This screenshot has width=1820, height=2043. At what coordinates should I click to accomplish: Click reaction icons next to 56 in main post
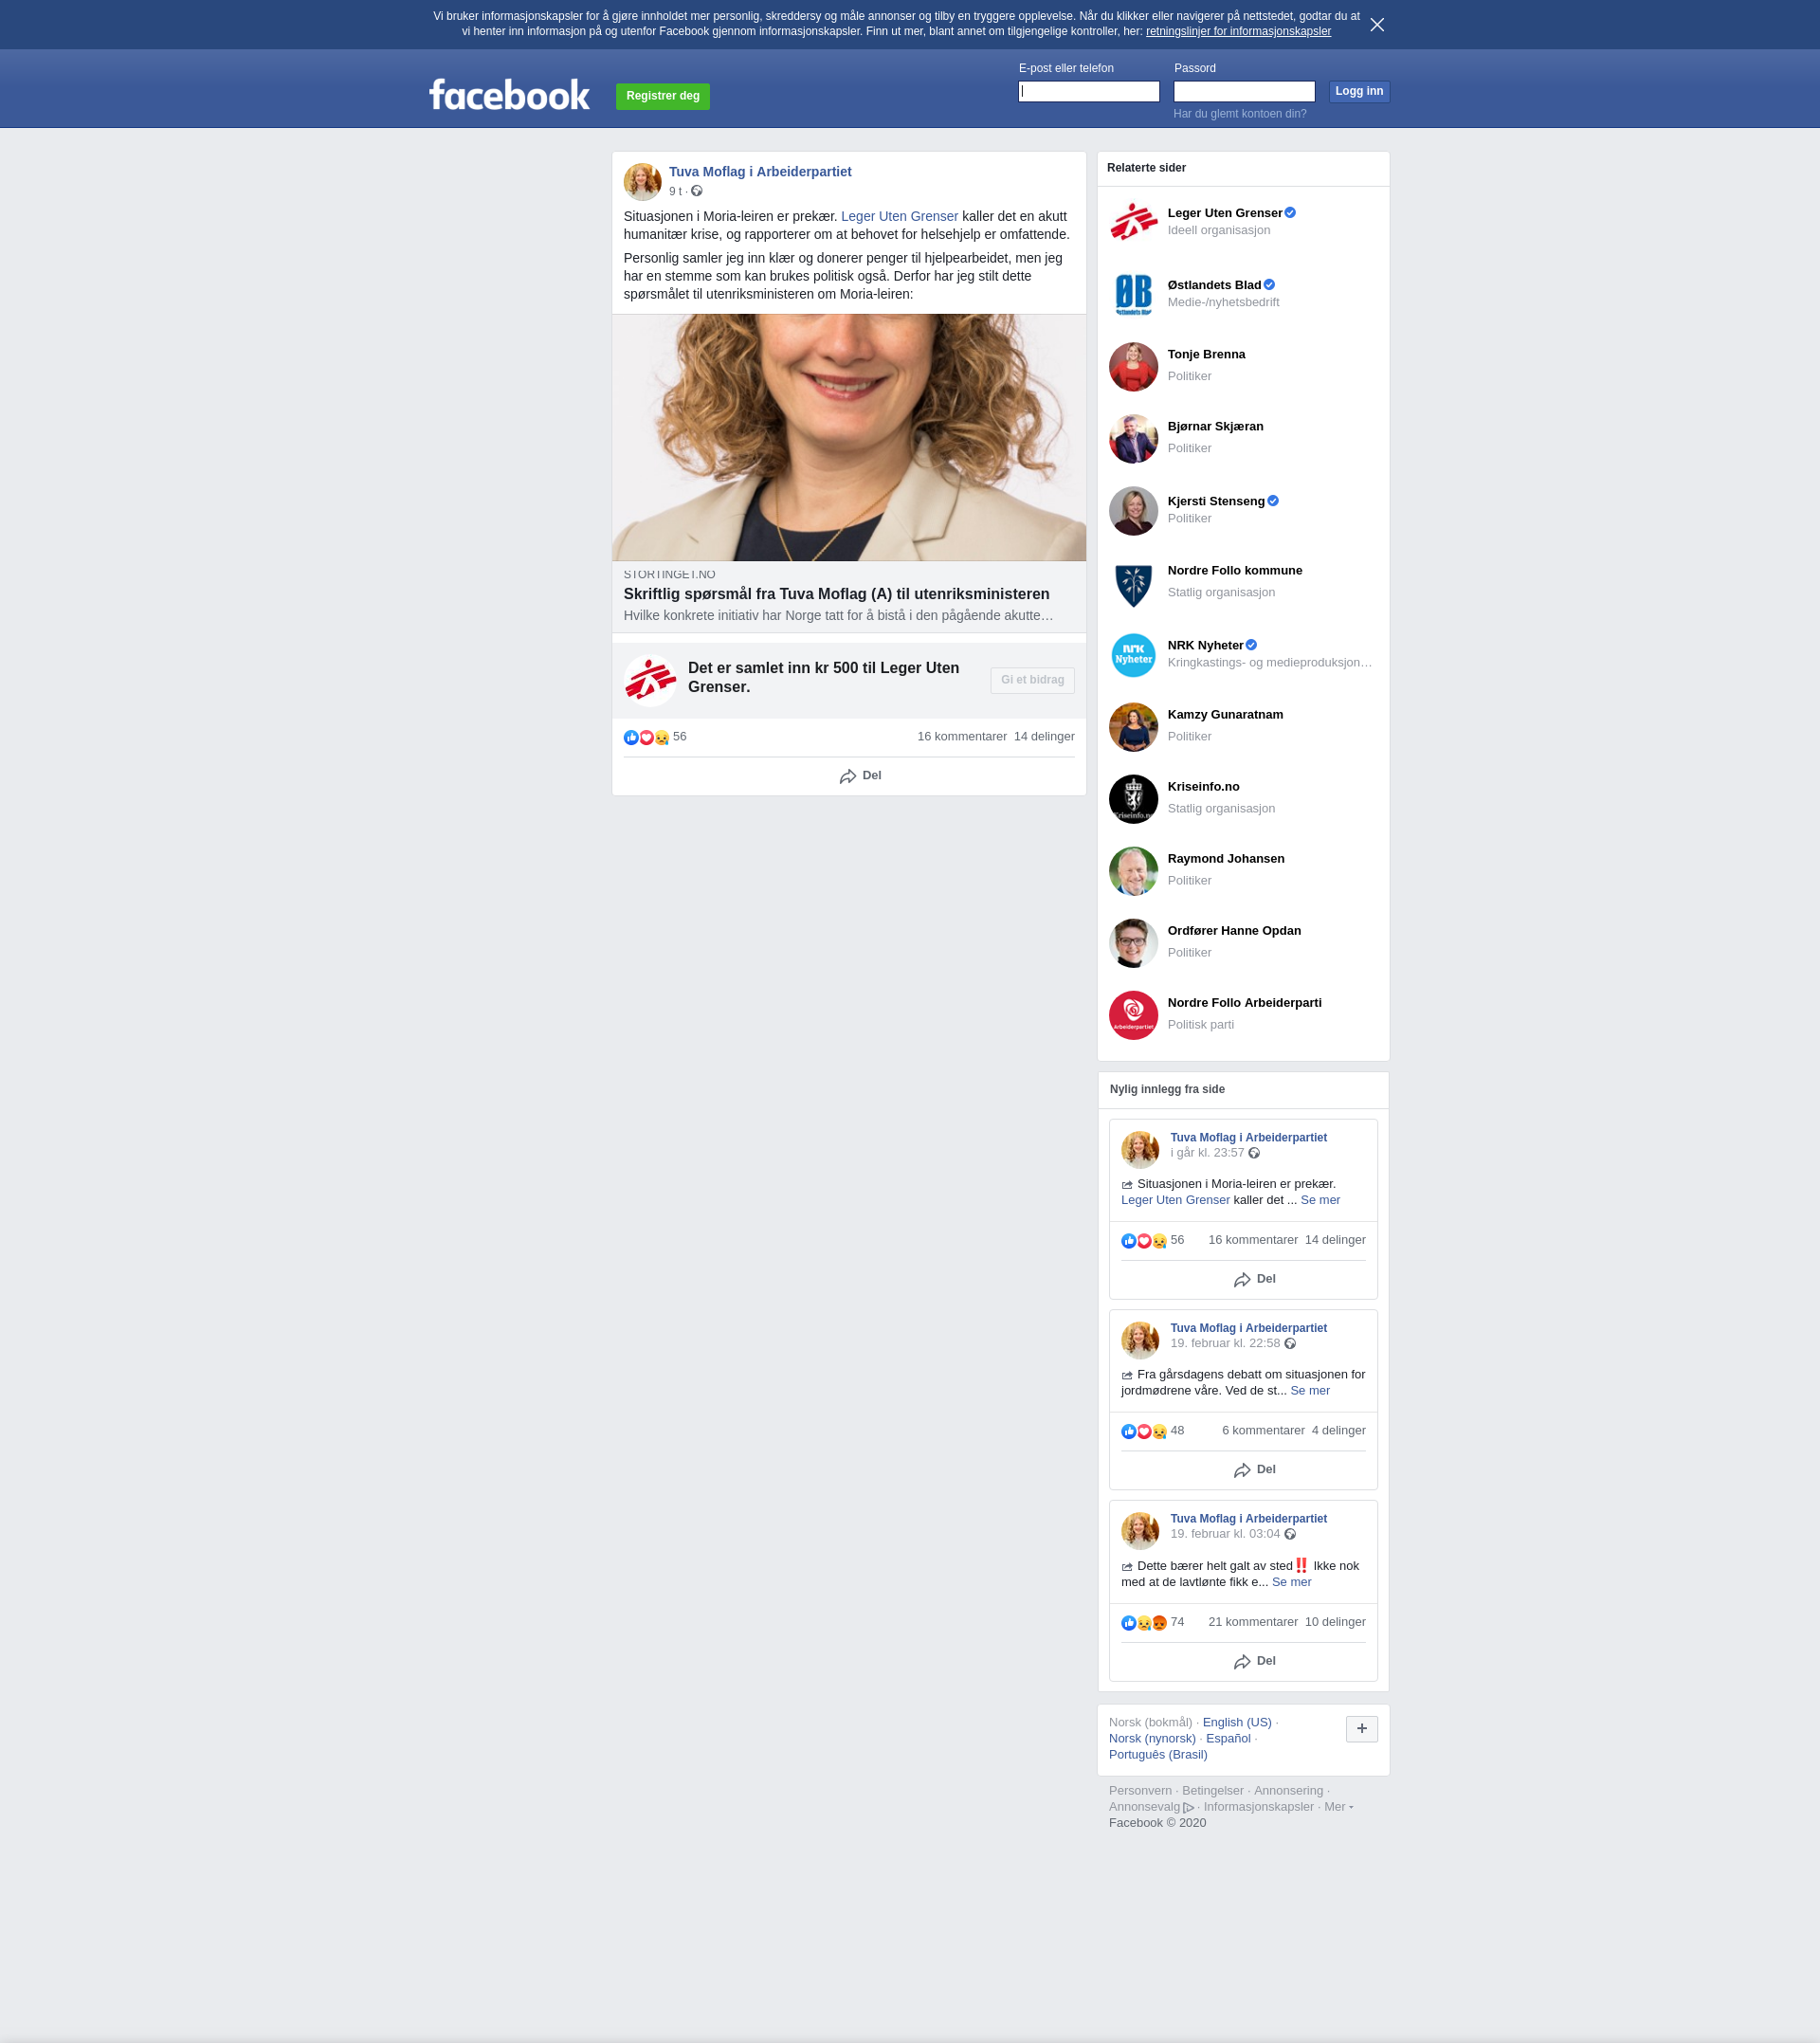646,738
